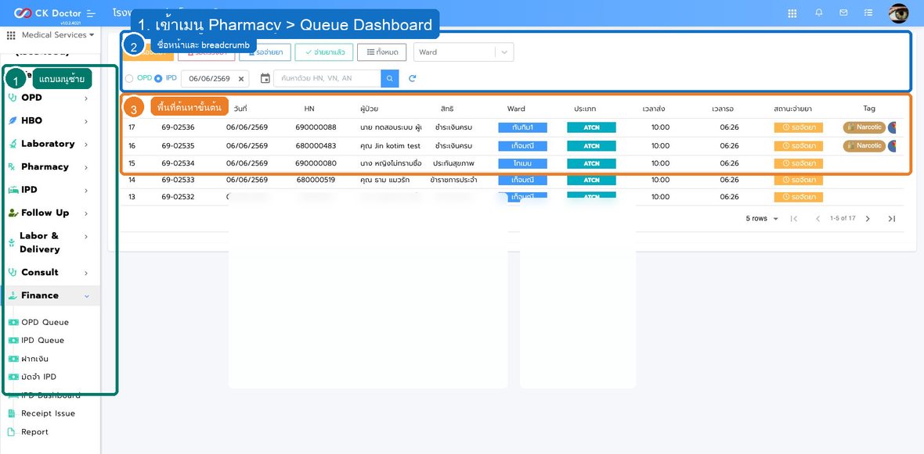Open the apps grid icon in header
The width and height of the screenshot is (924, 454).
coord(792,13)
